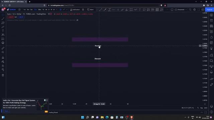This screenshot has height=120, width=214.
Task: Select the 15m timeframe
Action: pyautogui.click(x=35, y=10)
